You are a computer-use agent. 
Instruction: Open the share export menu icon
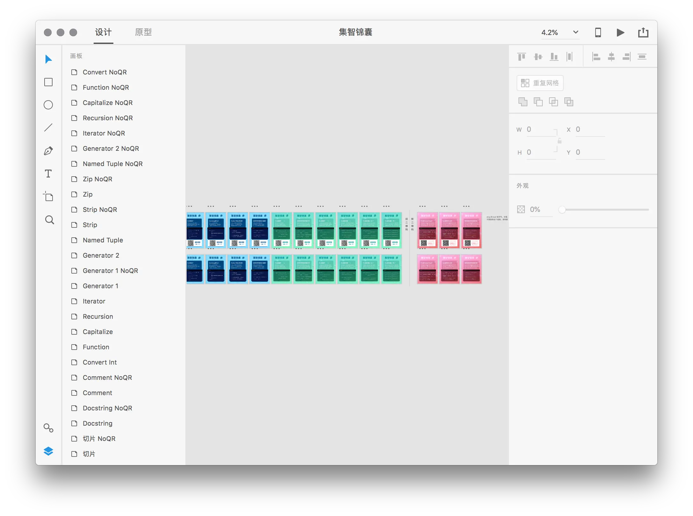(643, 32)
